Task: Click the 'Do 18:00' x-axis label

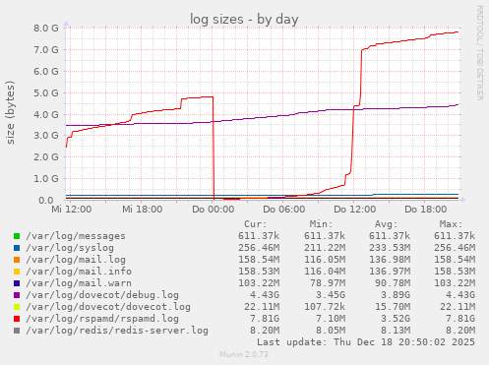Action: pyautogui.click(x=426, y=210)
